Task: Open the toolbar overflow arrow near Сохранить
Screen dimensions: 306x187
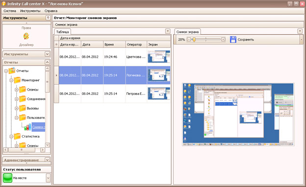Action: pos(301,40)
